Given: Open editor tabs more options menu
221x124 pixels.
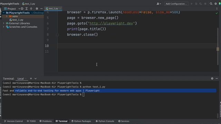Looking at the screenshot, I should [x=217, y=9].
